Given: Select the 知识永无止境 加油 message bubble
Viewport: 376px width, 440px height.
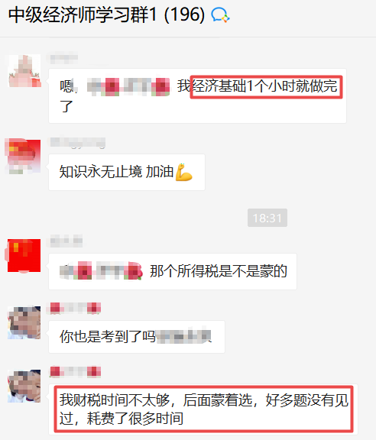Looking at the screenshot, I should tap(127, 172).
